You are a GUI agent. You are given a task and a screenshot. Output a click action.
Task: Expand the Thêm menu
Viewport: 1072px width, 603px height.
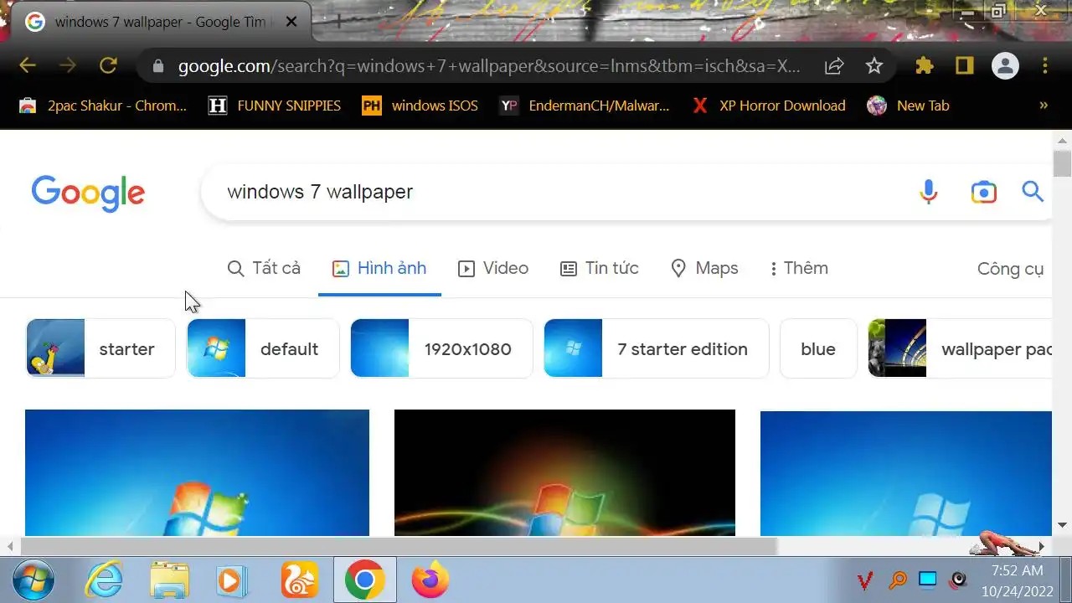pyautogui.click(x=799, y=268)
